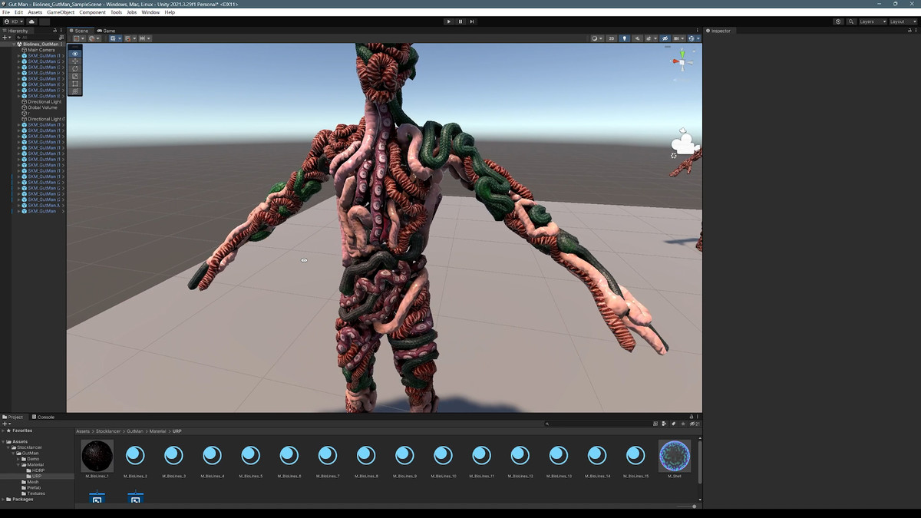Viewport: 921px width, 518px height.
Task: Click the Step frame button
Action: (472, 21)
